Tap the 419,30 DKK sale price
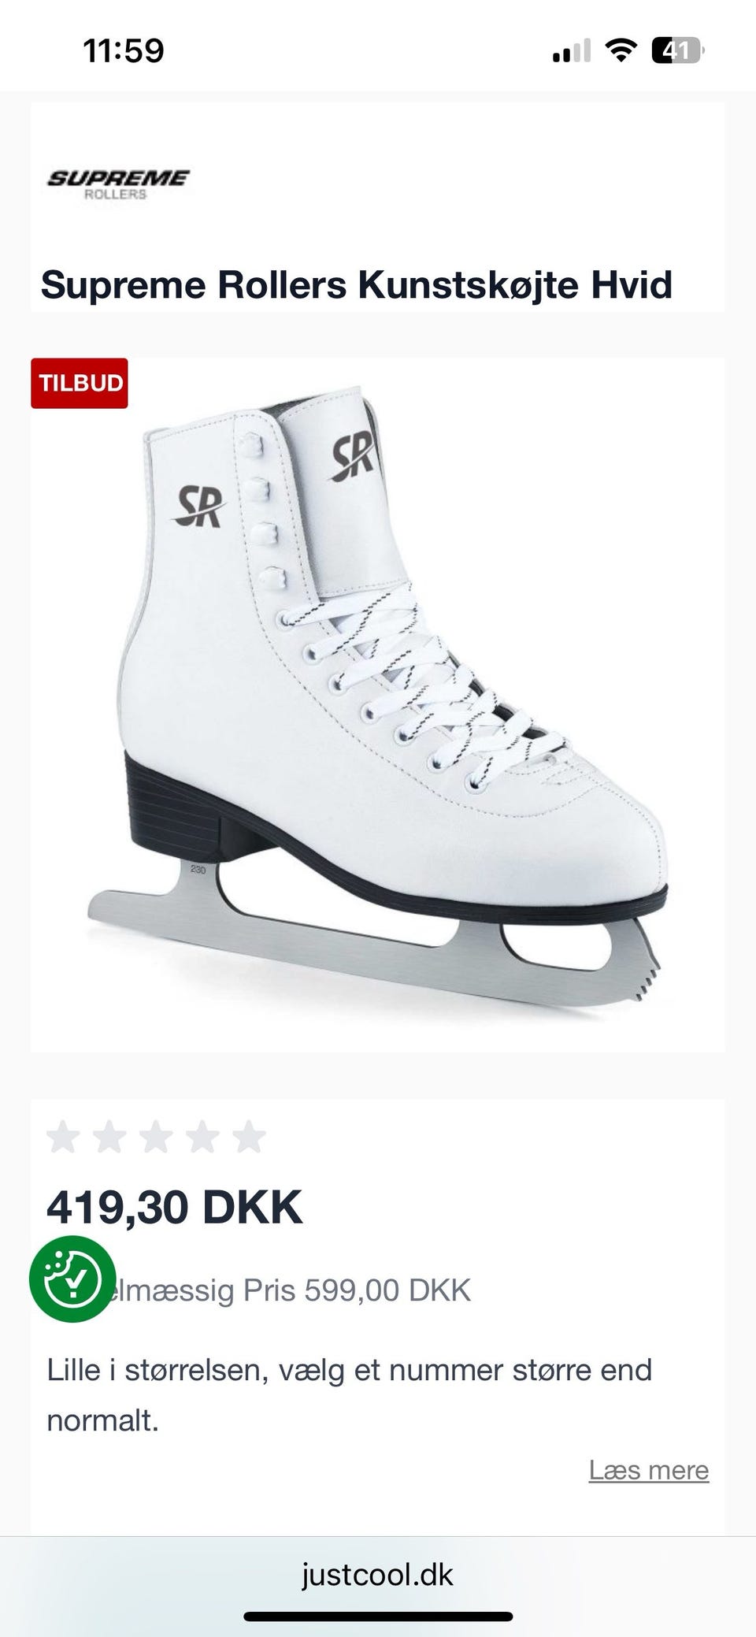This screenshot has height=1637, width=756. click(175, 1206)
